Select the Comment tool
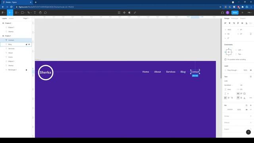This screenshot has width=254, height=143. (46, 12)
